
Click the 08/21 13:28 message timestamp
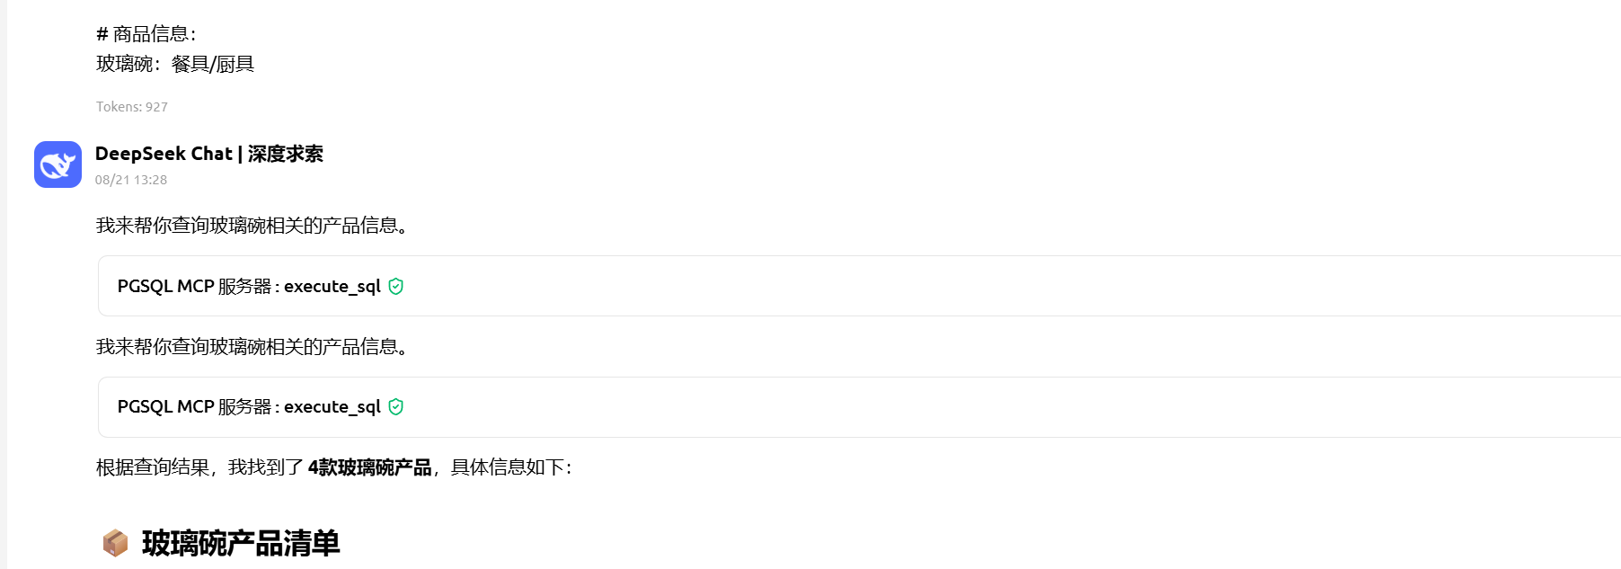(131, 180)
